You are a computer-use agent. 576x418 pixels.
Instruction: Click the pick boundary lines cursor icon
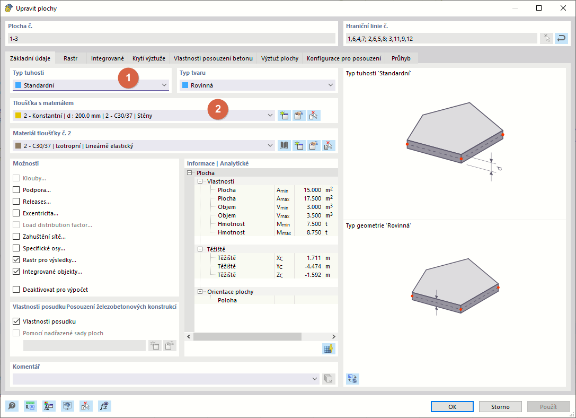[547, 39]
